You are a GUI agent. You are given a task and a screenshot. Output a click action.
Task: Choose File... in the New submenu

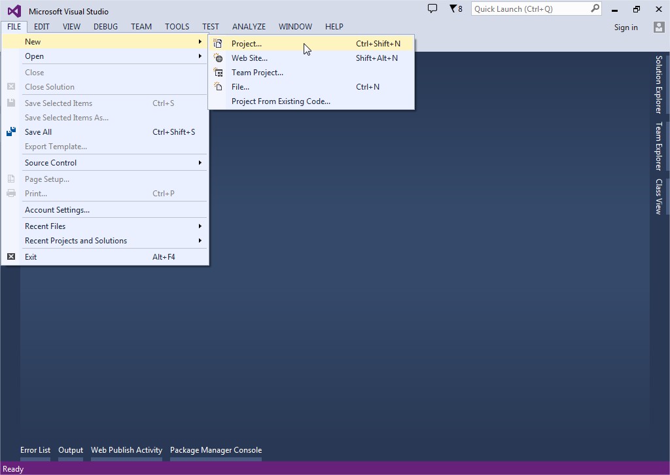tap(311, 87)
